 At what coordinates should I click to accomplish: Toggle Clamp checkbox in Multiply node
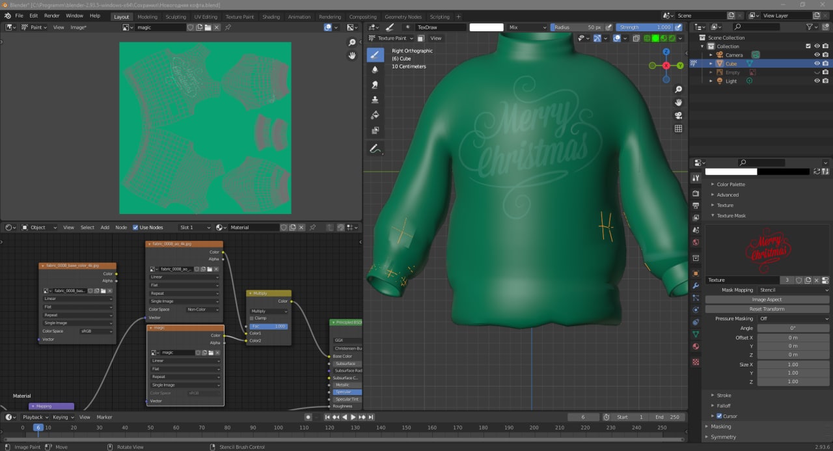(253, 318)
